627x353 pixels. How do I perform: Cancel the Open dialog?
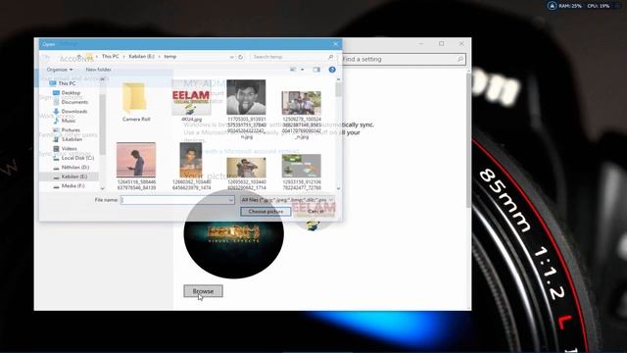(315, 212)
